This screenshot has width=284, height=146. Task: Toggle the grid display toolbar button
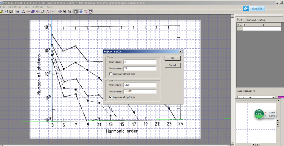81,12
